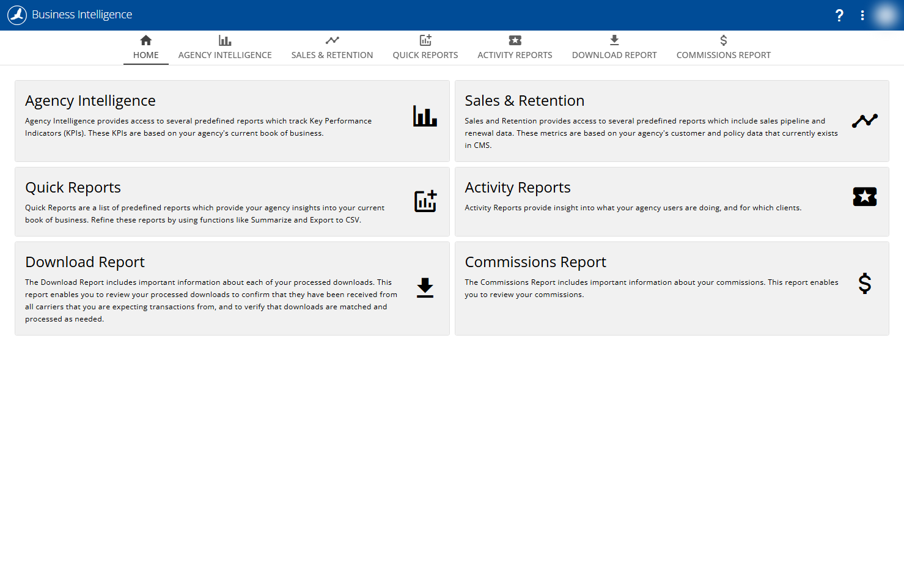Click the trend line icon in Sales & Retention card
904x566 pixels.
[865, 120]
